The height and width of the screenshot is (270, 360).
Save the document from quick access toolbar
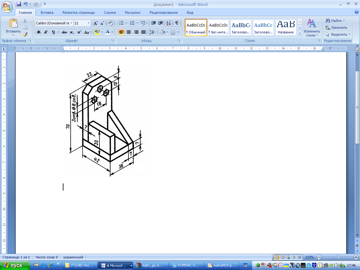[19, 4]
